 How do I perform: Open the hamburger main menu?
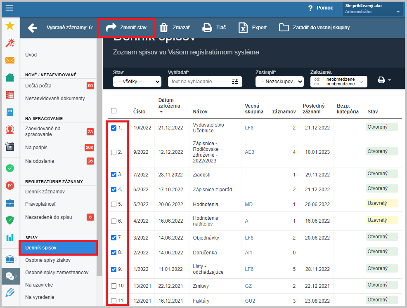pyautogui.click(x=9, y=8)
